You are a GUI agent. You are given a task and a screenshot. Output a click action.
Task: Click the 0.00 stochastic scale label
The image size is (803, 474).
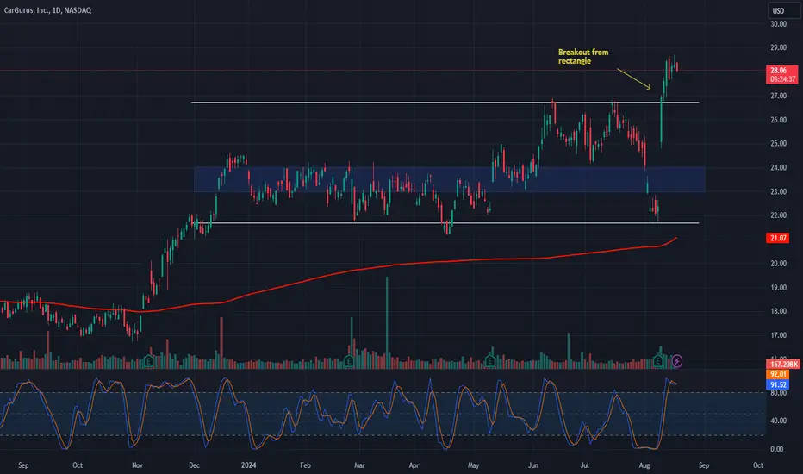coord(777,449)
